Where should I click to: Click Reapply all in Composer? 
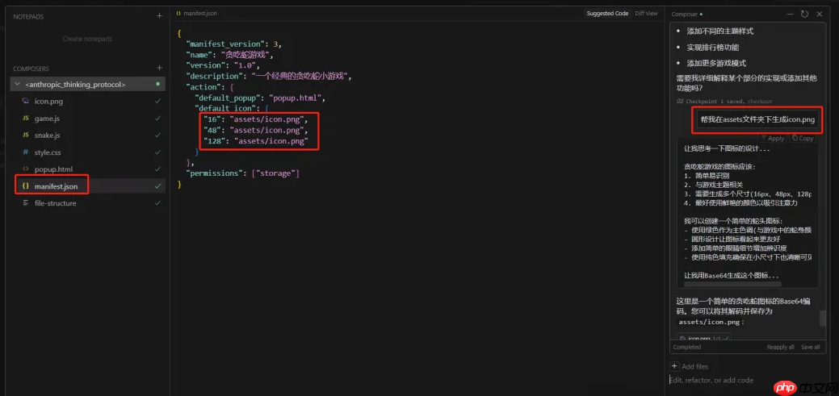pos(780,347)
